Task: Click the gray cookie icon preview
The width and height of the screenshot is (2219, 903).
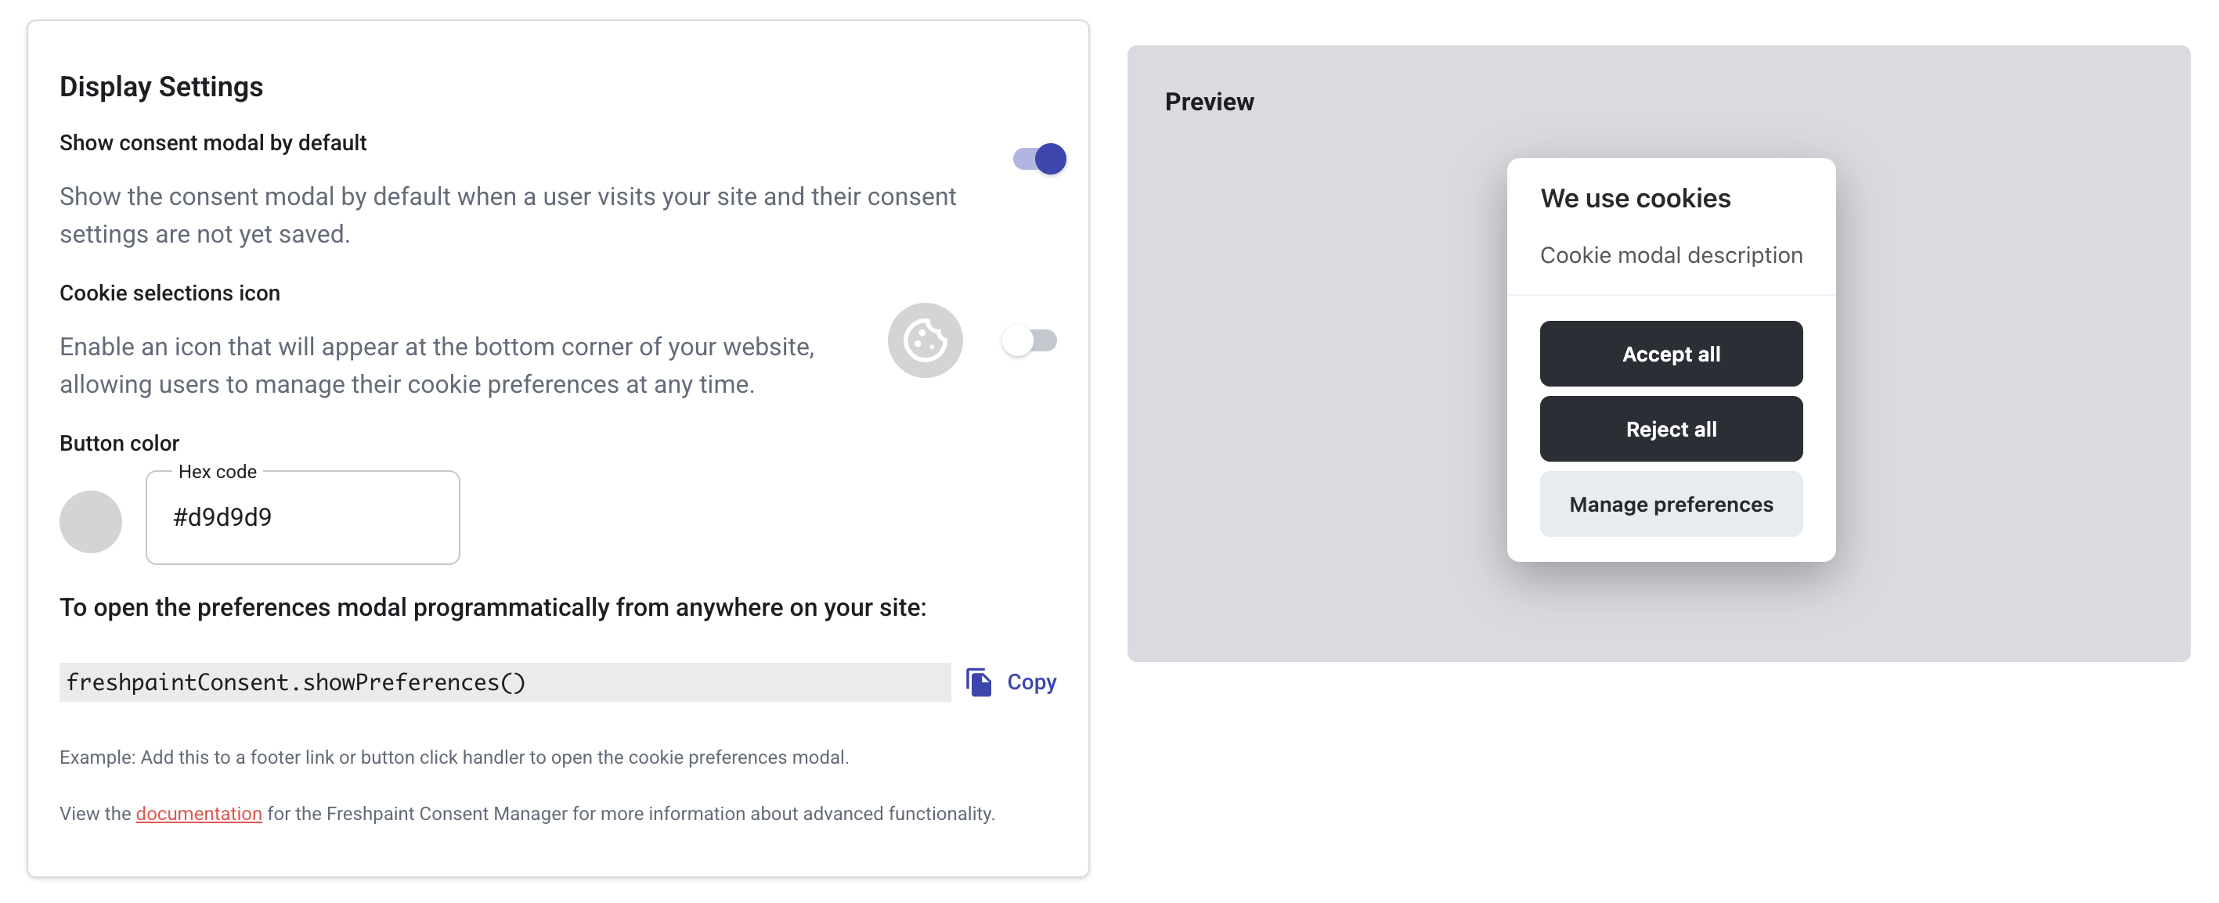Action: coord(924,340)
